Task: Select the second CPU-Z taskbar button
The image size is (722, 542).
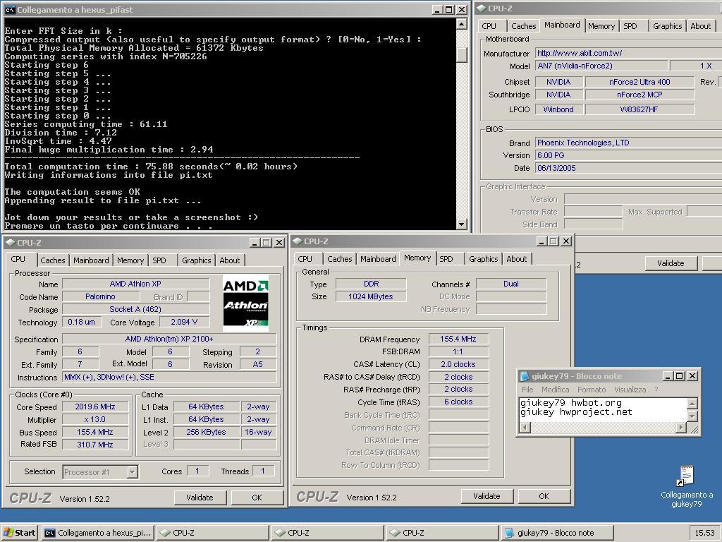Action: point(327,533)
